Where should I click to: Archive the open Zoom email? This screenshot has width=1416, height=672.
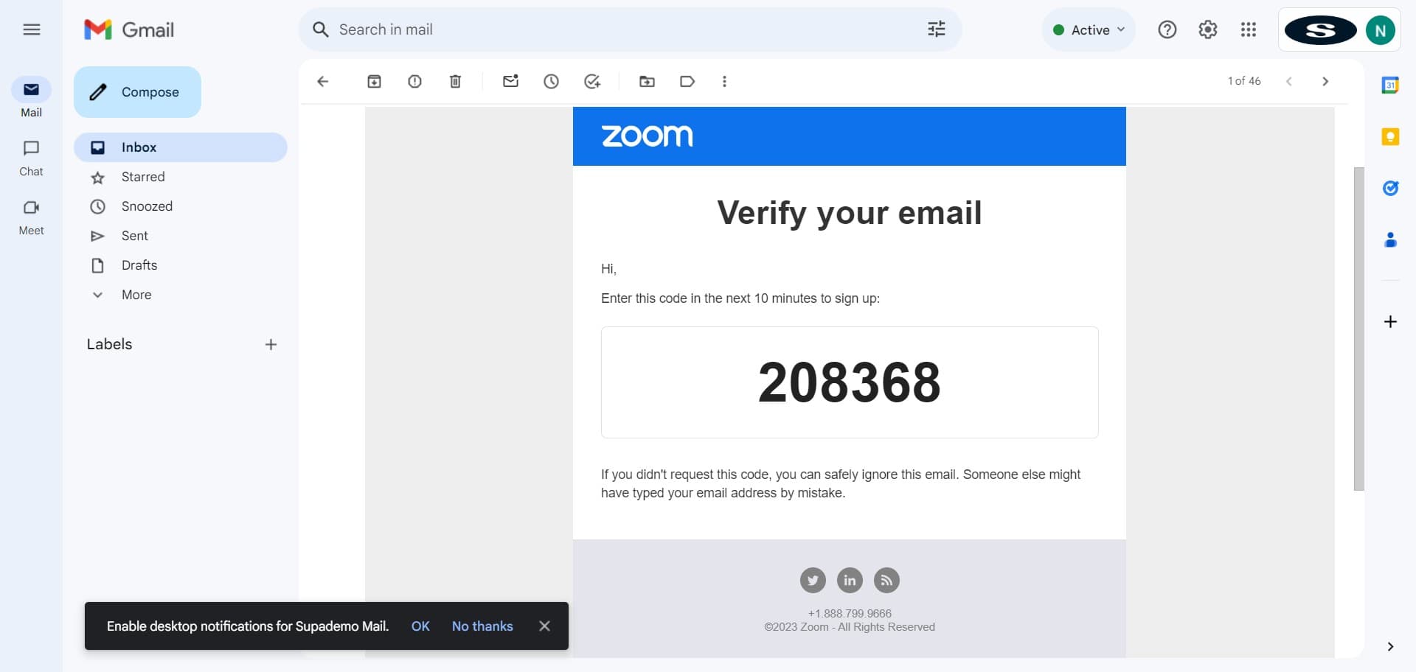tap(373, 81)
